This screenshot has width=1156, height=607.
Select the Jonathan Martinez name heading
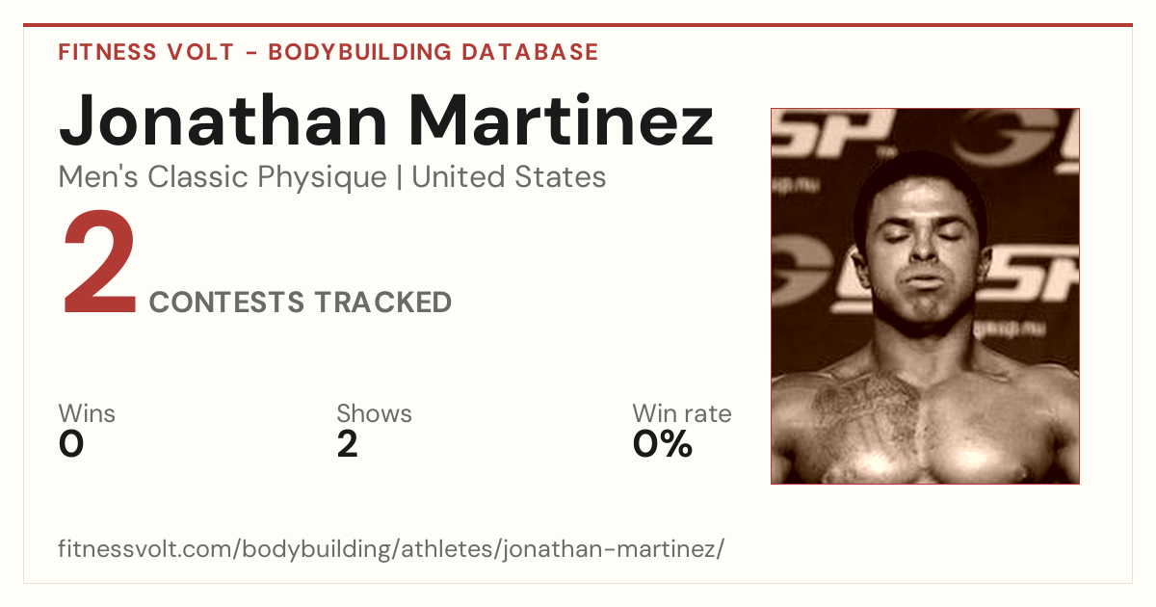click(x=386, y=119)
